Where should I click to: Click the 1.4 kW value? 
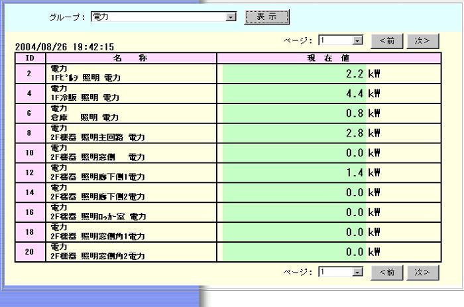[363, 173]
